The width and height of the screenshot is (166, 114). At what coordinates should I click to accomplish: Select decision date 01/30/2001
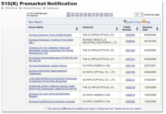[150, 80]
